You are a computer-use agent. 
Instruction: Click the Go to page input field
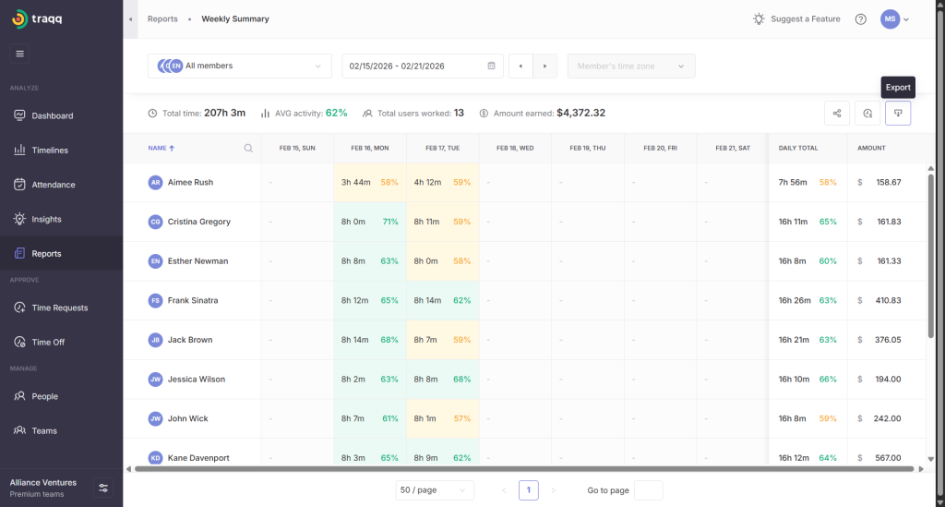[648, 490]
